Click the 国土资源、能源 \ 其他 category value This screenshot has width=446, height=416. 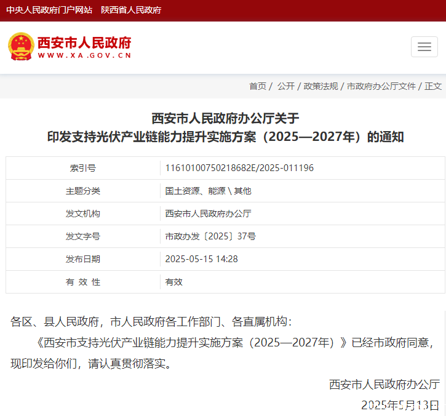pyautogui.click(x=208, y=191)
